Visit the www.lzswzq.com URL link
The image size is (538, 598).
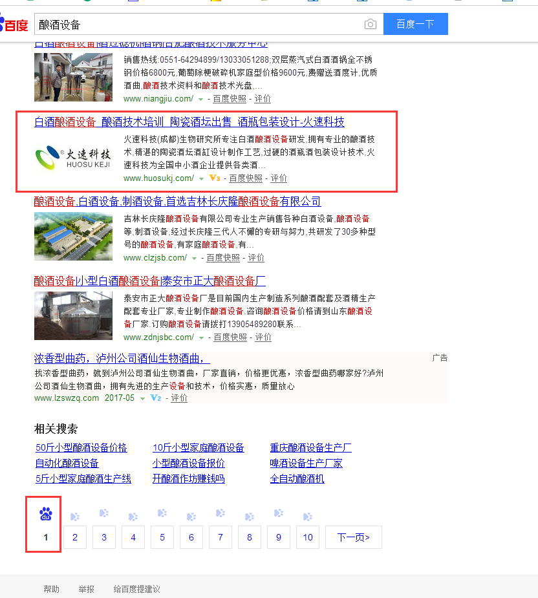point(67,398)
